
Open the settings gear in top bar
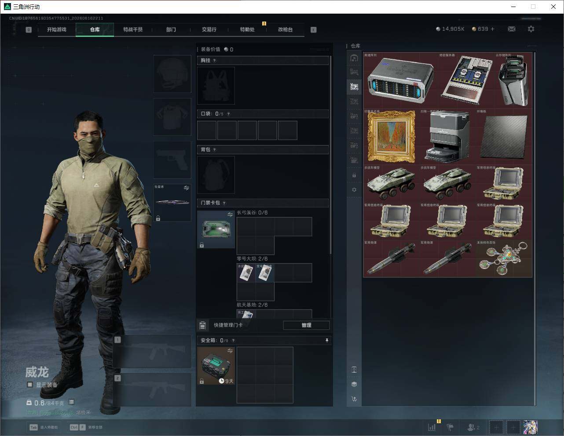(x=531, y=29)
